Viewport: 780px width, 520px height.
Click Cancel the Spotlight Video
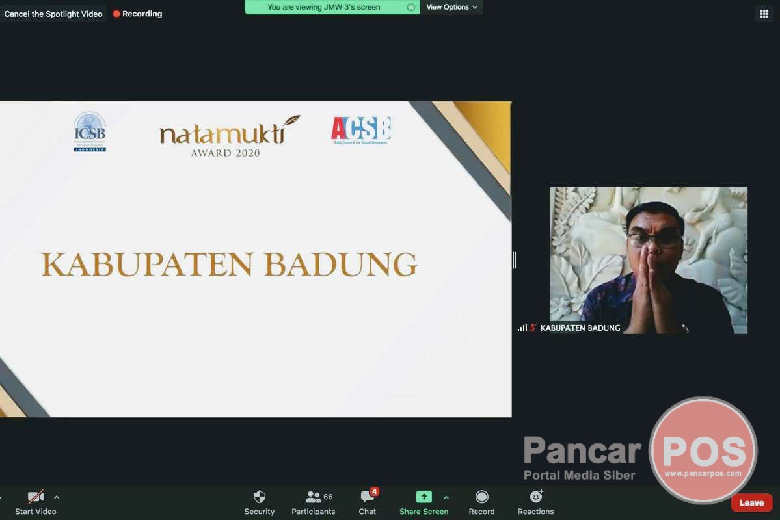coord(53,14)
